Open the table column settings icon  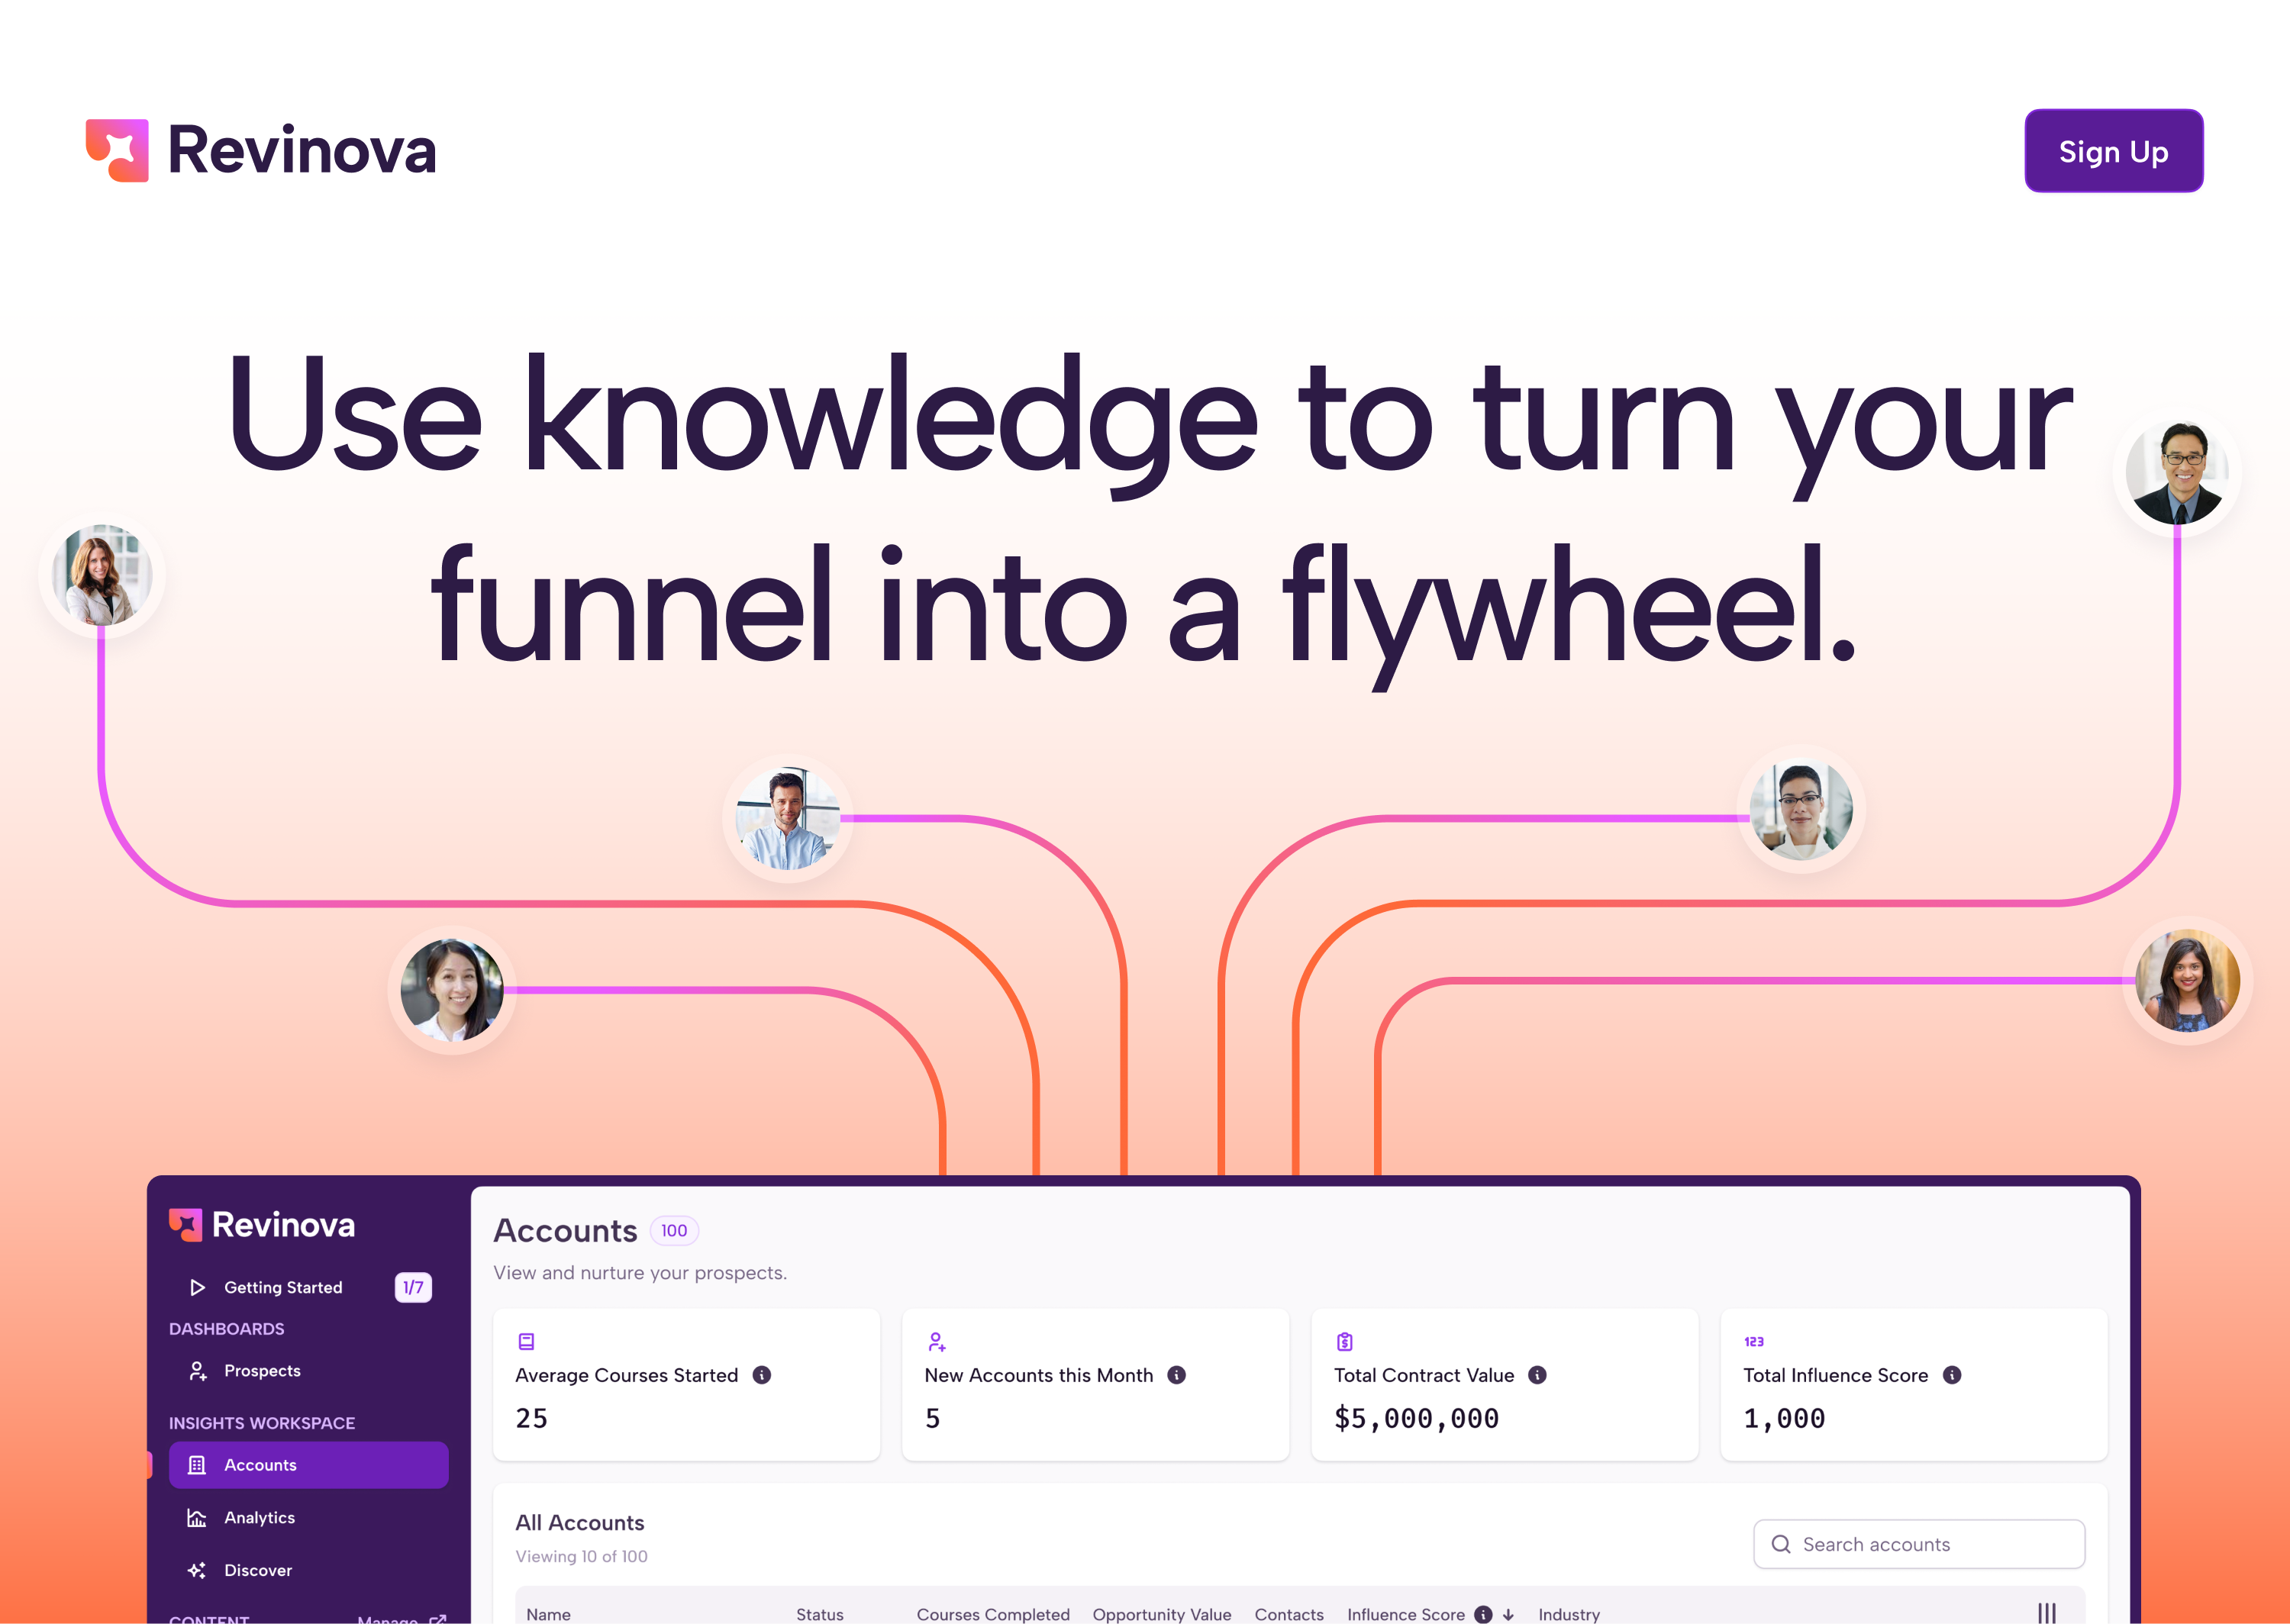[2047, 1613]
